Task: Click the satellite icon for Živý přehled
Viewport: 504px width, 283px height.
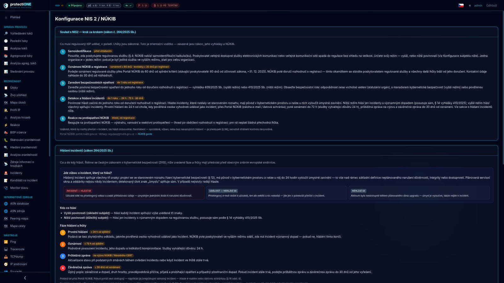Action: [6, 95]
